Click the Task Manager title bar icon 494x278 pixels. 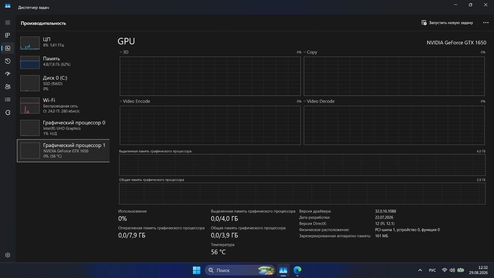(7, 6)
